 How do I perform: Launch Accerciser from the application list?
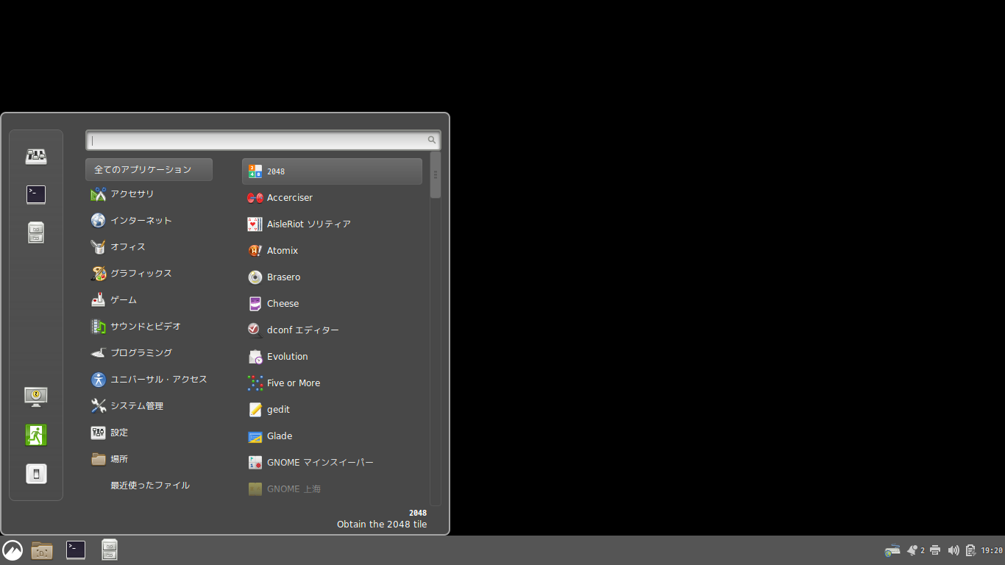(x=332, y=197)
